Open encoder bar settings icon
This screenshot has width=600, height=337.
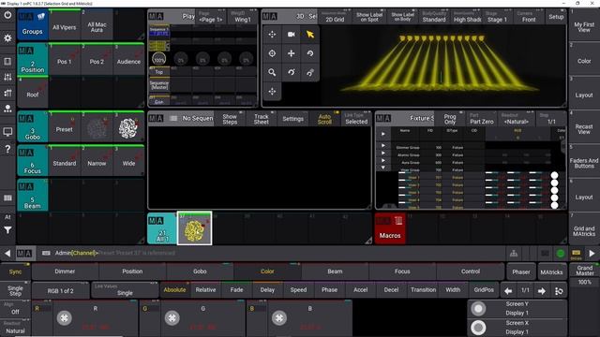(x=559, y=291)
